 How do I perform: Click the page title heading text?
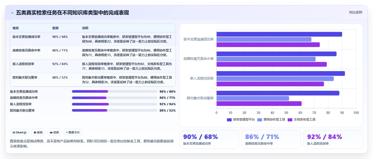(x=73, y=13)
